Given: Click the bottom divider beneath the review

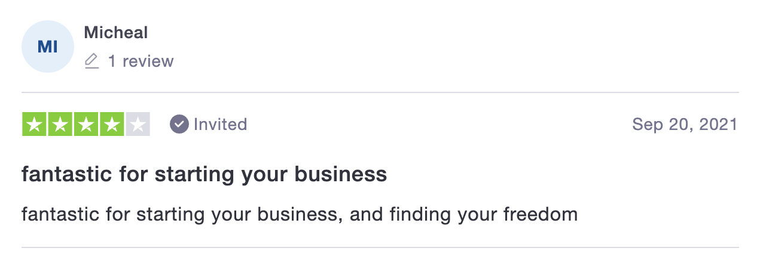Looking at the screenshot, I should 380,247.
